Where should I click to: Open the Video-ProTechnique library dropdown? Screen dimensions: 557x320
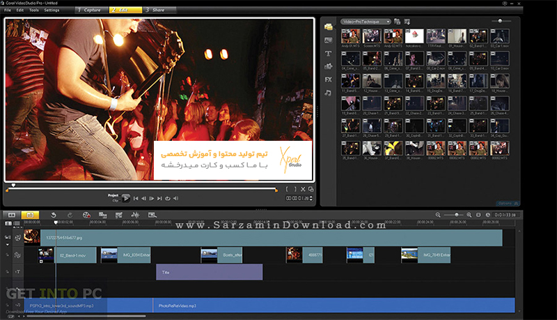366,22
